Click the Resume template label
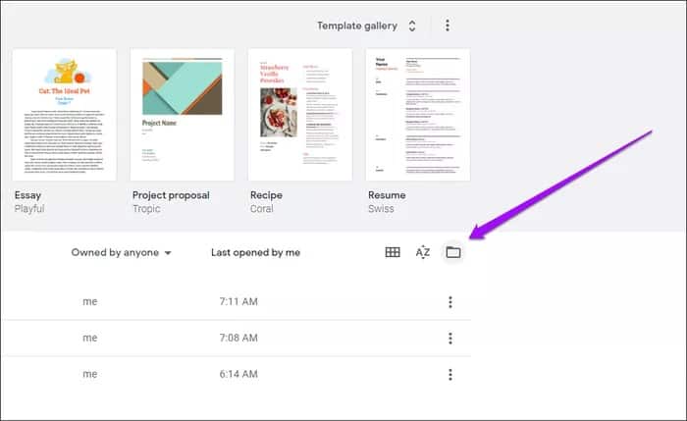 [x=387, y=195]
